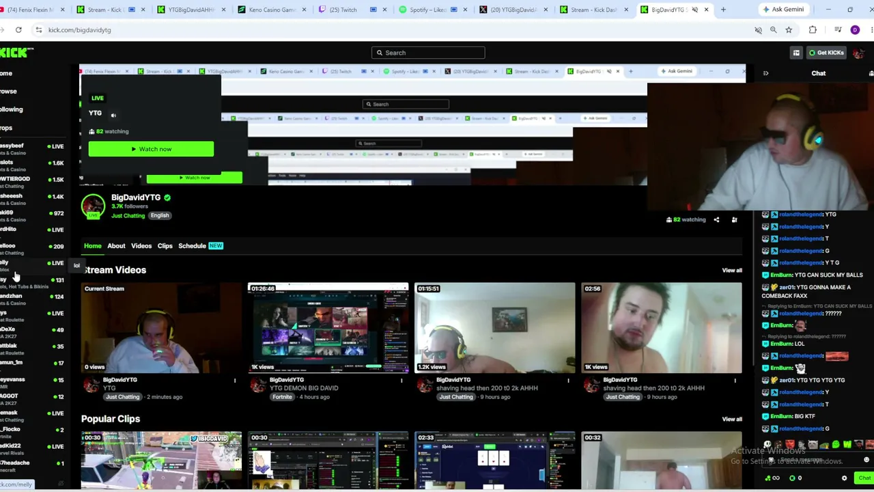Open the 01:15:51 video thumbnail
This screenshot has height=492, width=874.
pyautogui.click(x=495, y=328)
